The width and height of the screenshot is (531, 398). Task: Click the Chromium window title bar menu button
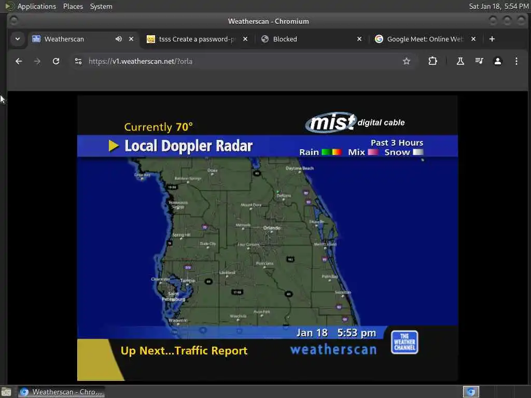click(13, 21)
